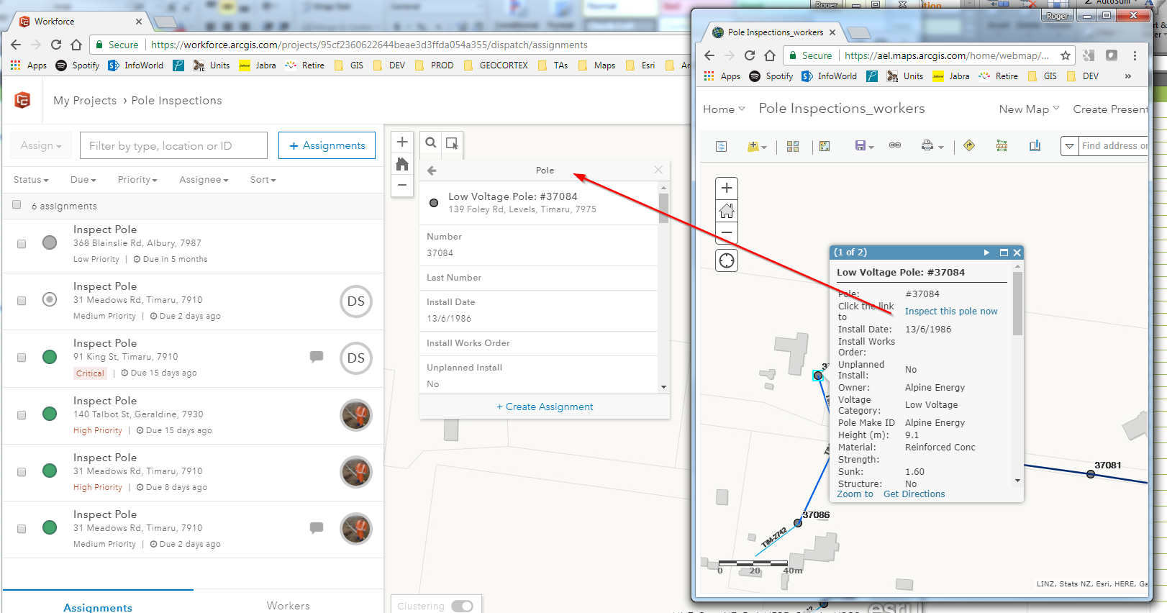Open the Add layer dropdown in webmap
Viewport: 1167px width, 613px height.
pos(757,146)
